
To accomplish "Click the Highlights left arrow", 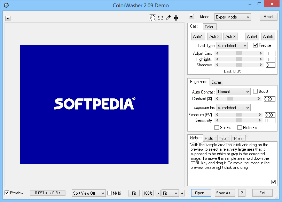I will coord(217,59).
